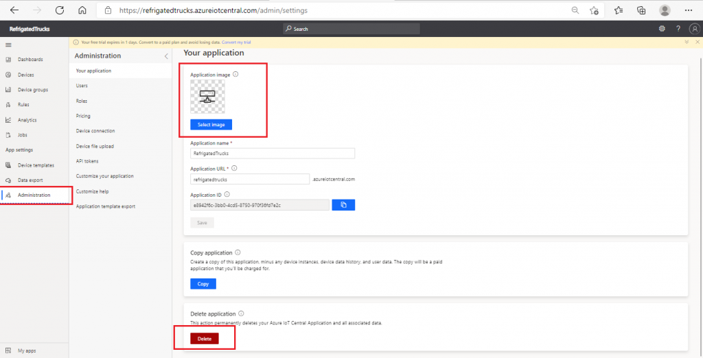
Task: Go forward in the browser
Action: point(37,10)
